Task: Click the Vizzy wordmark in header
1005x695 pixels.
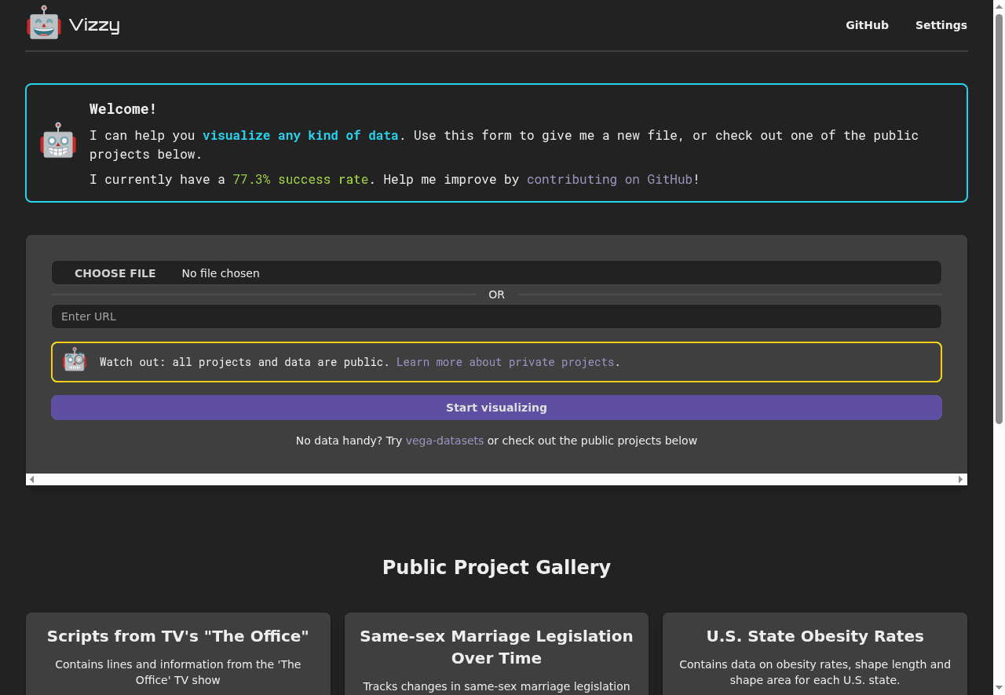Action: tap(94, 25)
